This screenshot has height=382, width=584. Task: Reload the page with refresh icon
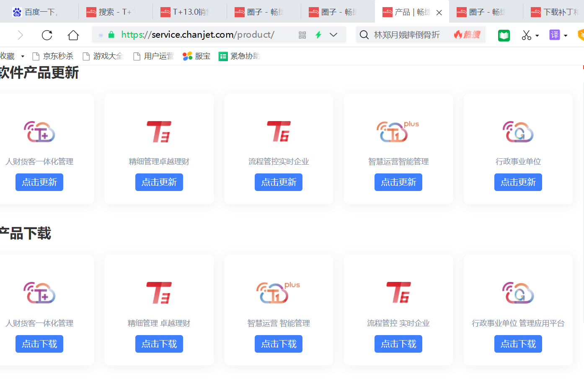(x=47, y=35)
